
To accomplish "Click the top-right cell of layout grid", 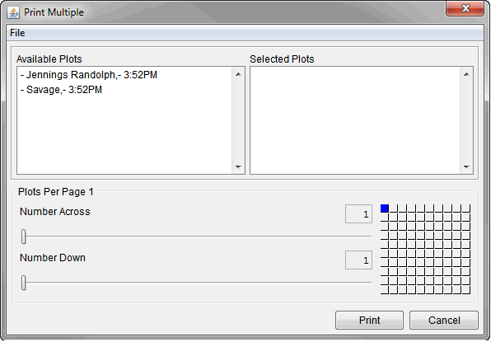I will 466,208.
